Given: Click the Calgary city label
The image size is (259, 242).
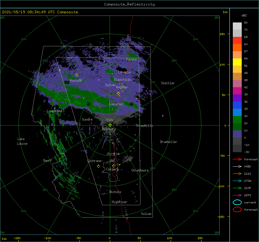Looking at the screenshot, I should point(112,169).
